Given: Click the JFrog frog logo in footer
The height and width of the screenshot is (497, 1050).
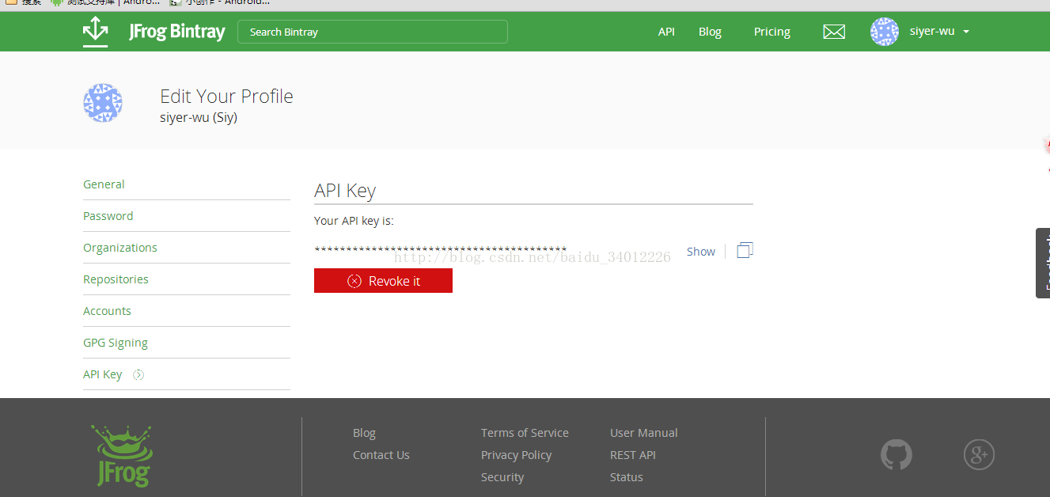Looking at the screenshot, I should coord(122,455).
